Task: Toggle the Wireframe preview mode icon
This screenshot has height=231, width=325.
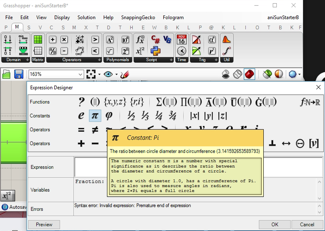Action: pos(238,74)
